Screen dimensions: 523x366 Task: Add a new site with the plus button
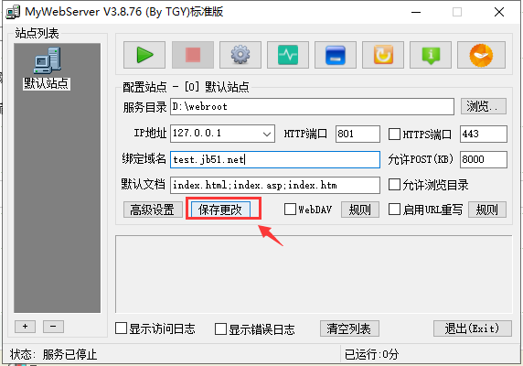(x=25, y=327)
